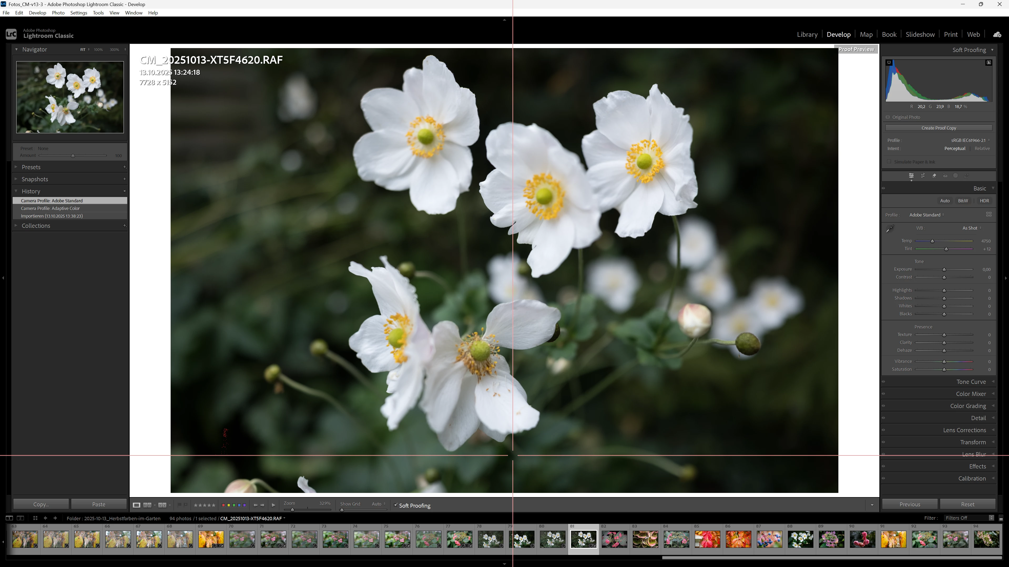Open the Settings menu
Image resolution: width=1009 pixels, height=567 pixels.
coord(79,13)
